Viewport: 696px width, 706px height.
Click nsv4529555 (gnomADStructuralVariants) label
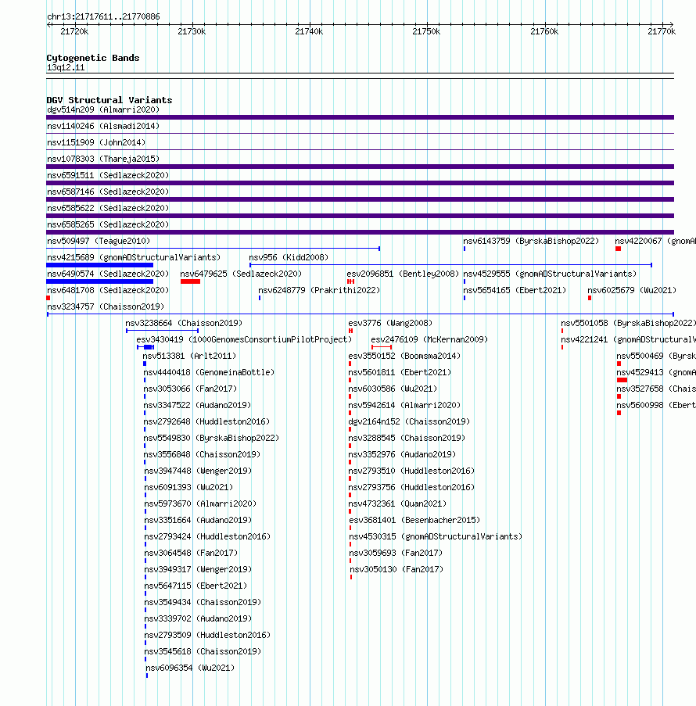point(550,274)
